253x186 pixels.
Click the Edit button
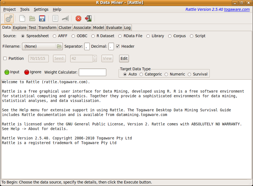pos(124,58)
